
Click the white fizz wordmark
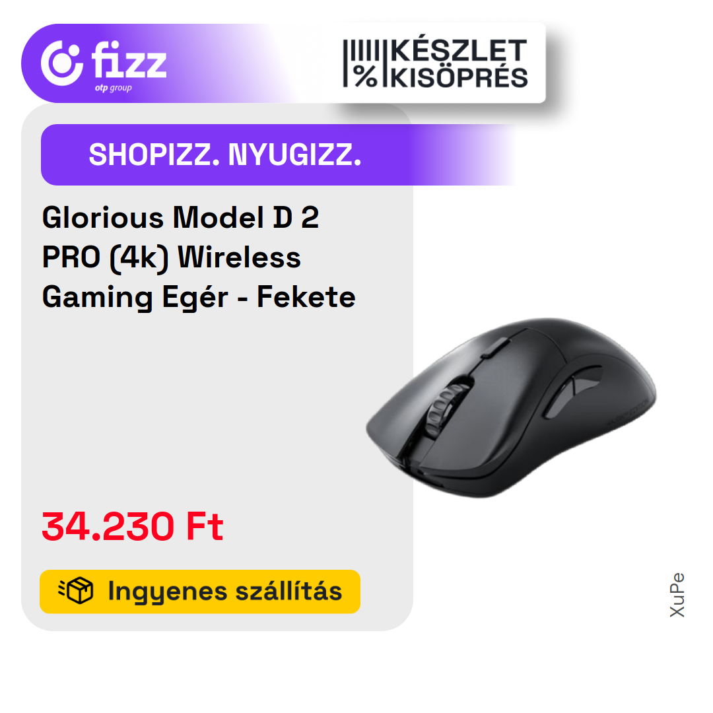point(129,59)
